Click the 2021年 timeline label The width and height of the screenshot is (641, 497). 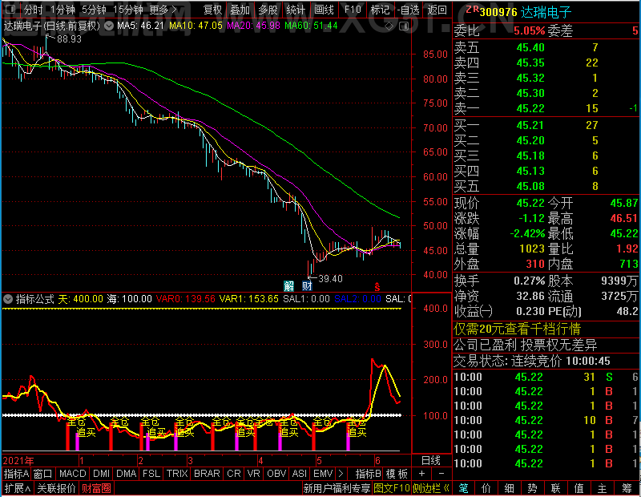point(18,461)
